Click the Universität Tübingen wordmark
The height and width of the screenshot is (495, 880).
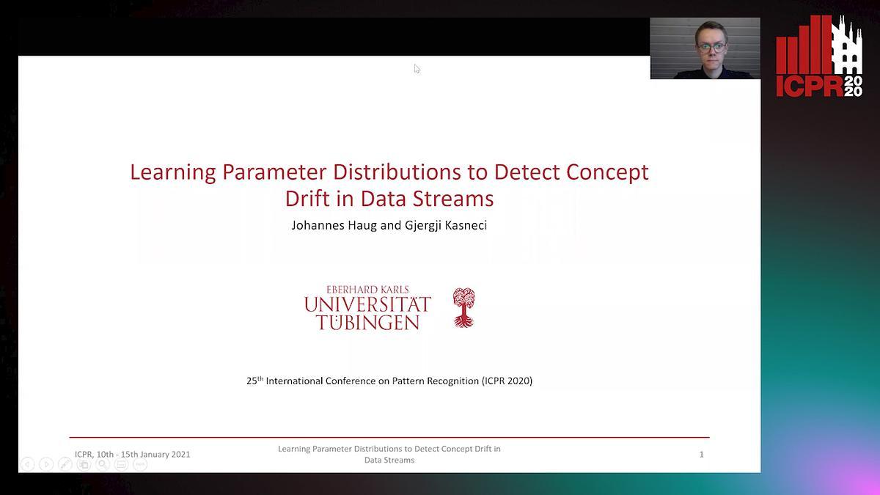(367, 308)
